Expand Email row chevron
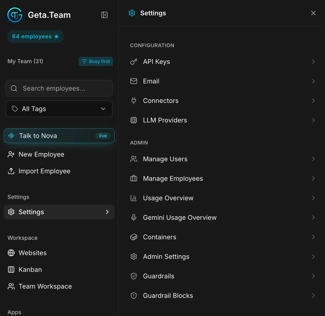Screen dimensions: 325x316 (x=313, y=81)
